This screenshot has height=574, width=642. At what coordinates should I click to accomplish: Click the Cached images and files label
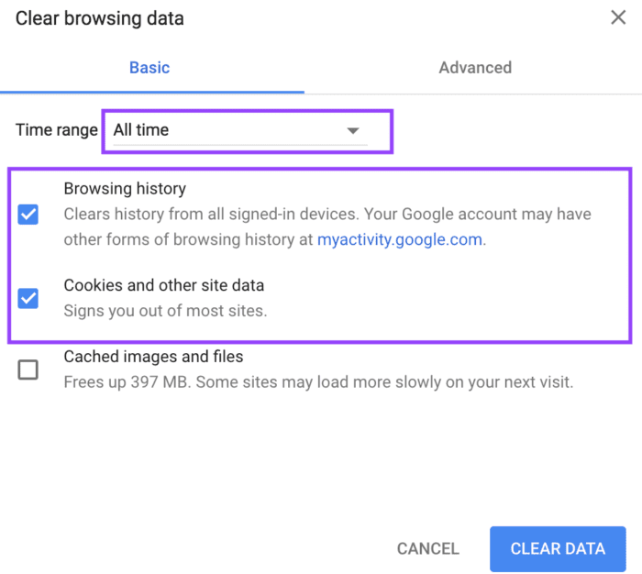[153, 357]
